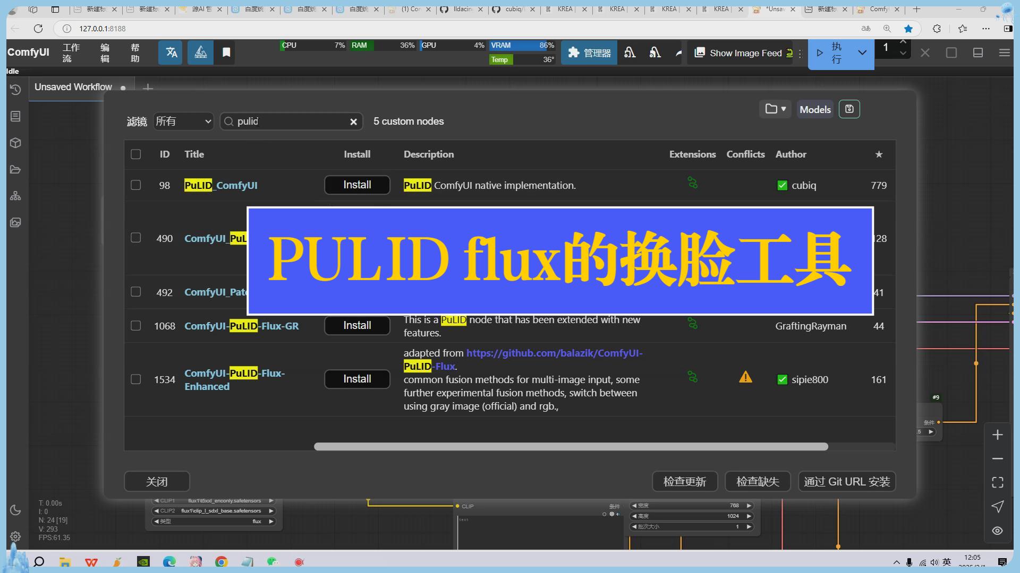Switch to Models in manager dialog
1020x573 pixels.
click(815, 109)
